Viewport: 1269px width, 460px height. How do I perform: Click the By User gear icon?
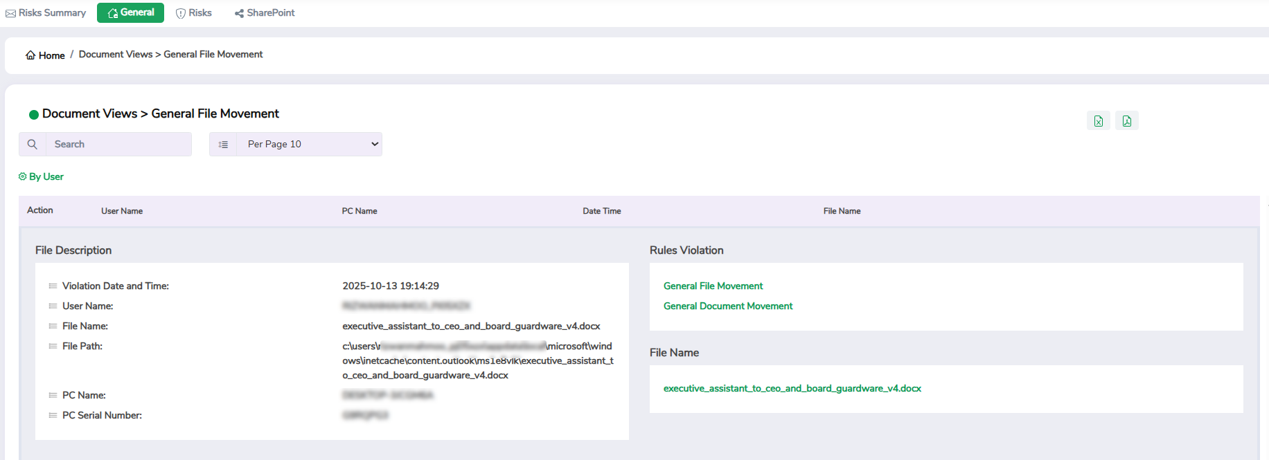click(x=22, y=176)
